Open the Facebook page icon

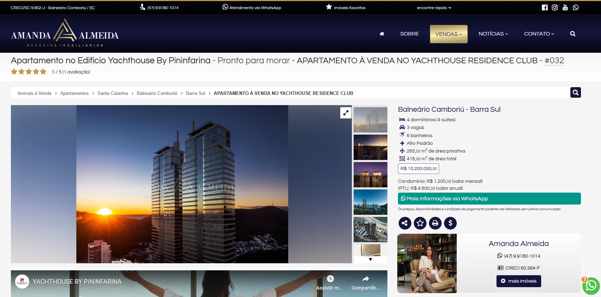point(545,7)
